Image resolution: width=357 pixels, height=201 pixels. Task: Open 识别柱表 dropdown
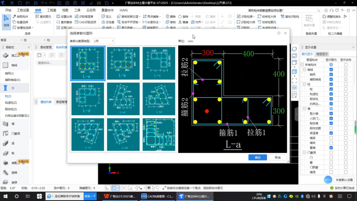pyautogui.click(x=246, y=17)
